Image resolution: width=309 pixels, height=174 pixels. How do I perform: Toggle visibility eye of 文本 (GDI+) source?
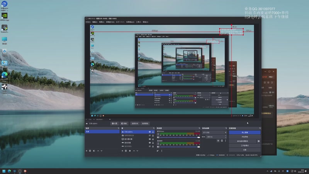pos(150,132)
